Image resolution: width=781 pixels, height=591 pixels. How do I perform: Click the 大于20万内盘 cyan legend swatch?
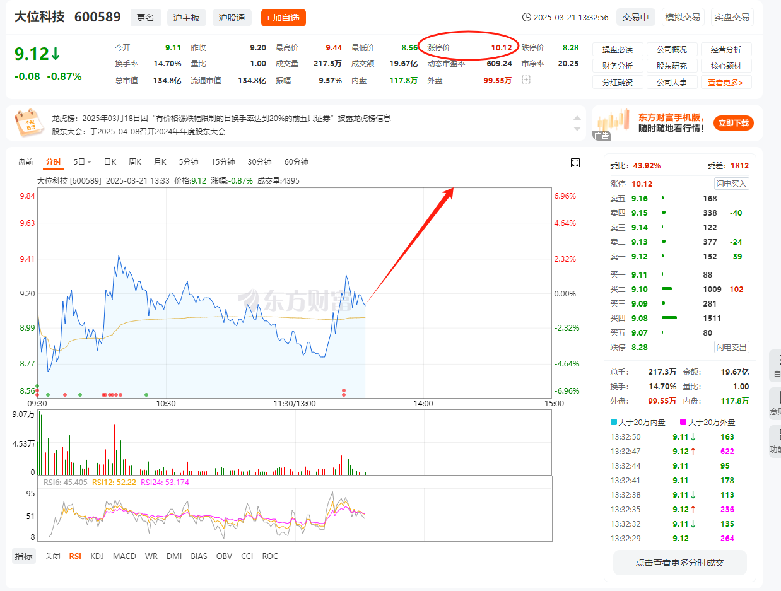pyautogui.click(x=614, y=423)
